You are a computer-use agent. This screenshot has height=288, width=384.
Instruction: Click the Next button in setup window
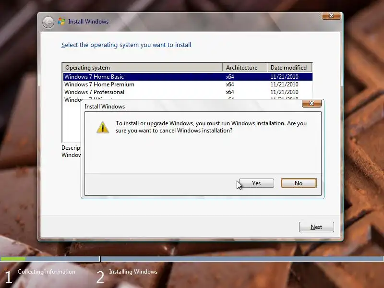click(x=316, y=227)
